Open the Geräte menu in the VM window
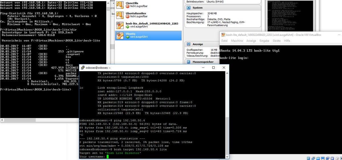This screenshot has width=342, height=160. point(277,41)
